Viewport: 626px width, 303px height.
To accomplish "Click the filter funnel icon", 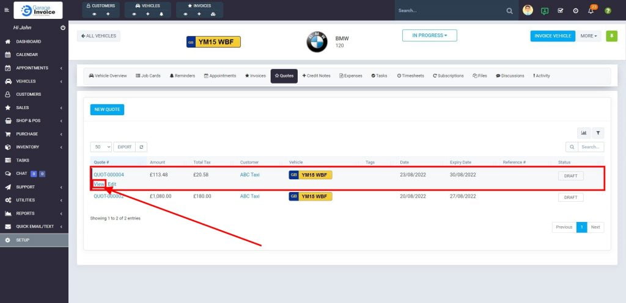I will pos(598,132).
